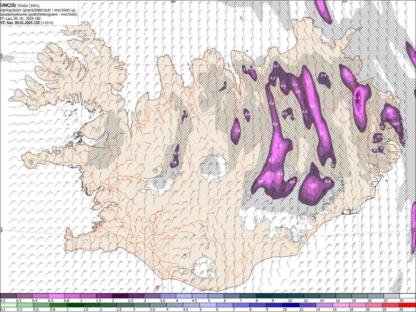Click green swatch between 0.8 and 1
This screenshot has height=312, width=416.
coord(58,305)
